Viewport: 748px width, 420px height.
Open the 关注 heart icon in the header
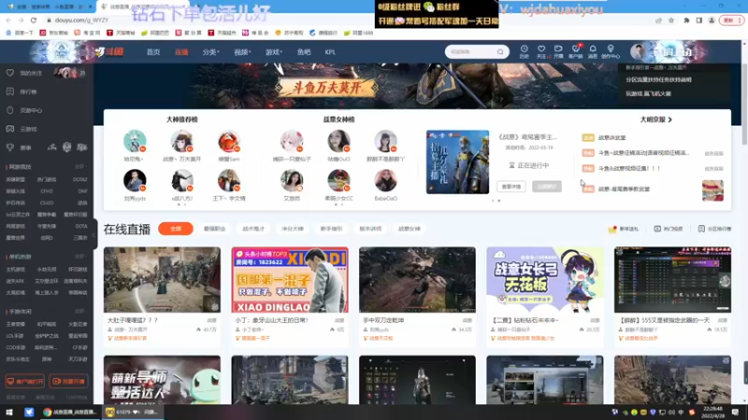coord(541,51)
